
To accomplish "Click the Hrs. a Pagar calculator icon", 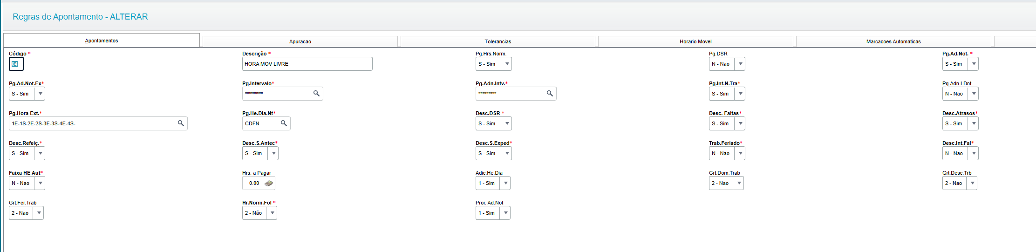I will point(269,184).
